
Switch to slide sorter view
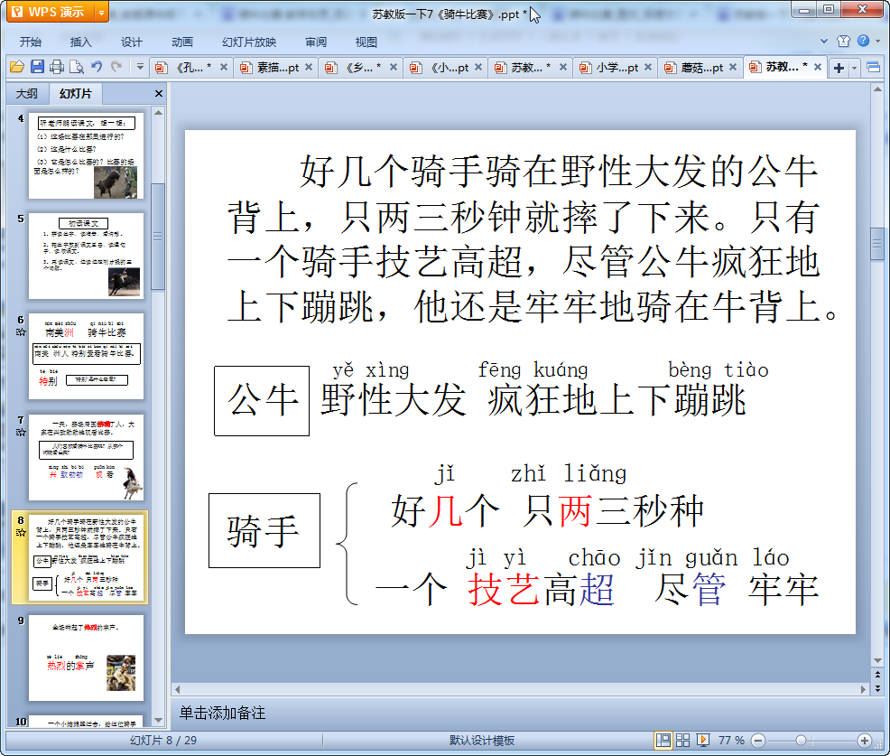tap(682, 740)
